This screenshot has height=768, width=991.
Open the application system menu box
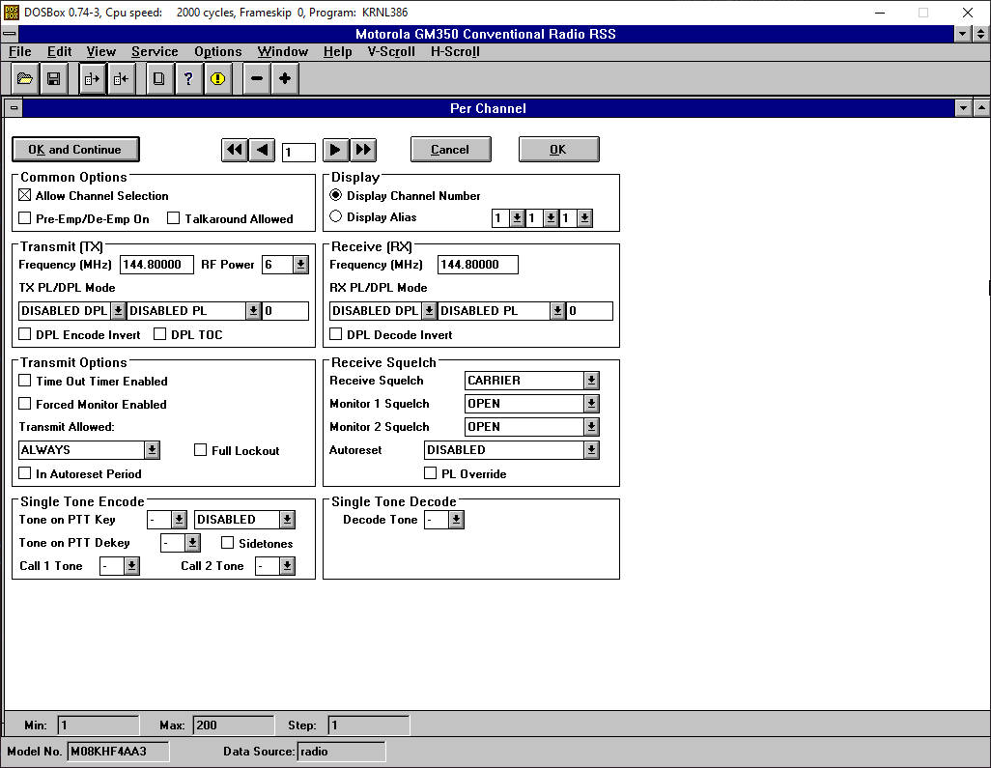click(x=10, y=34)
